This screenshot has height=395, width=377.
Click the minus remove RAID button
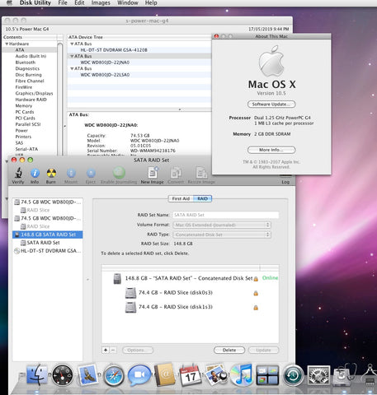coord(113,351)
